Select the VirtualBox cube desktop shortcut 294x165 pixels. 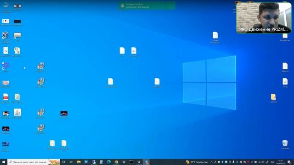pyautogui.click(x=6, y=38)
